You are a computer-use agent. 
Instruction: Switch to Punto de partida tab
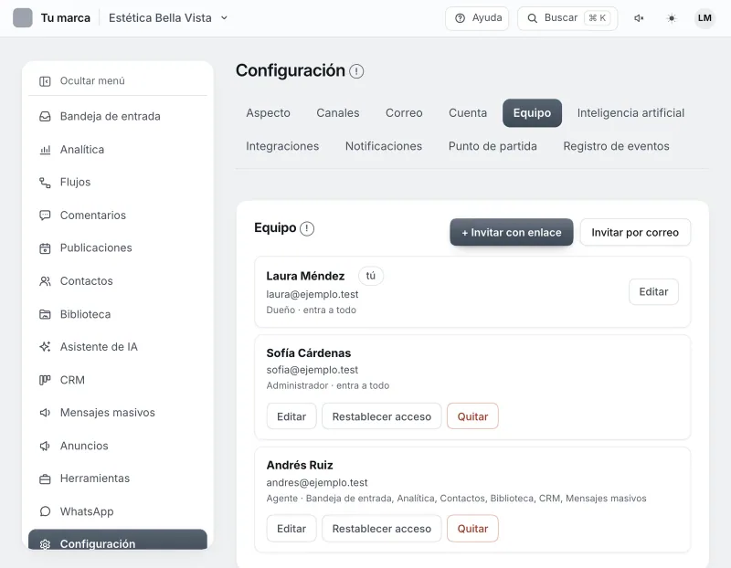coord(493,146)
